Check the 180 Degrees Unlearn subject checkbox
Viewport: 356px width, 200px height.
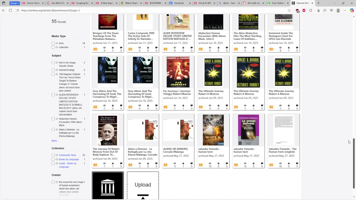click(53, 74)
